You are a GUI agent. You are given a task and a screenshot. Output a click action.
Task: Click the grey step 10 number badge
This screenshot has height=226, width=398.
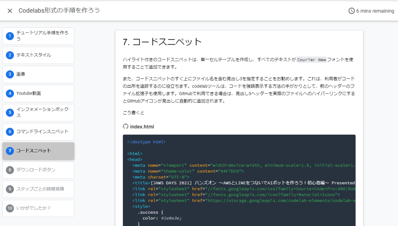(x=10, y=208)
